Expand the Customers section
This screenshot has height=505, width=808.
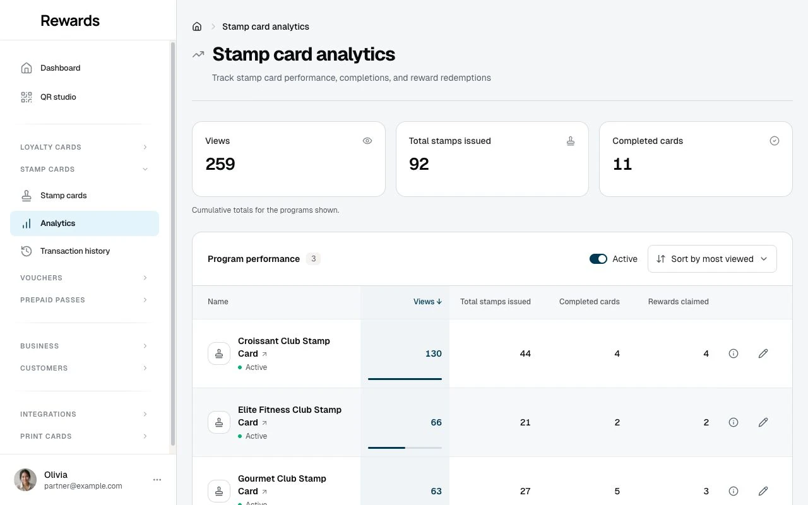pyautogui.click(x=85, y=368)
